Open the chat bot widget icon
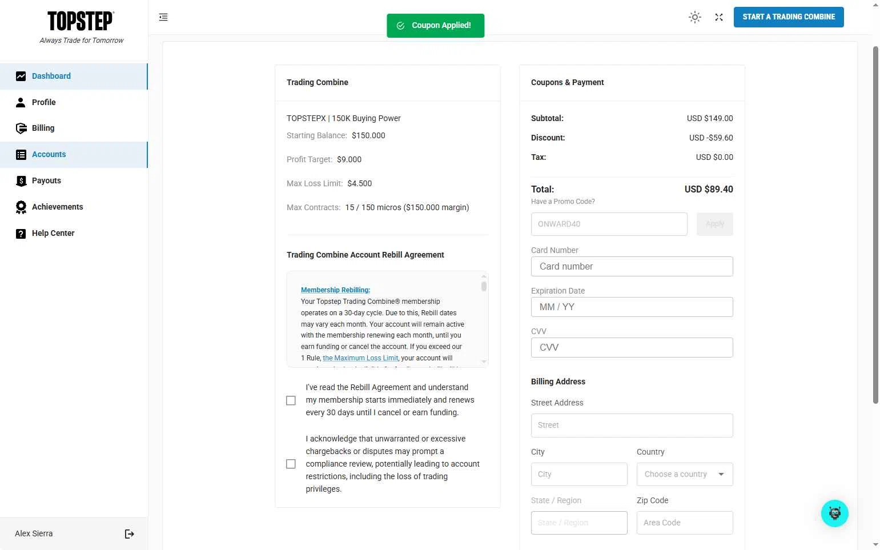The width and height of the screenshot is (880, 550). coord(835,513)
